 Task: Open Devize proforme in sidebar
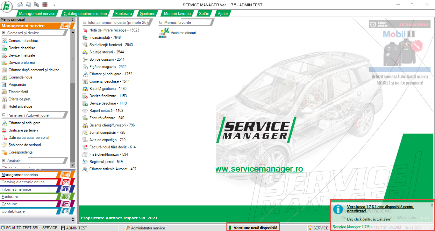point(22,63)
